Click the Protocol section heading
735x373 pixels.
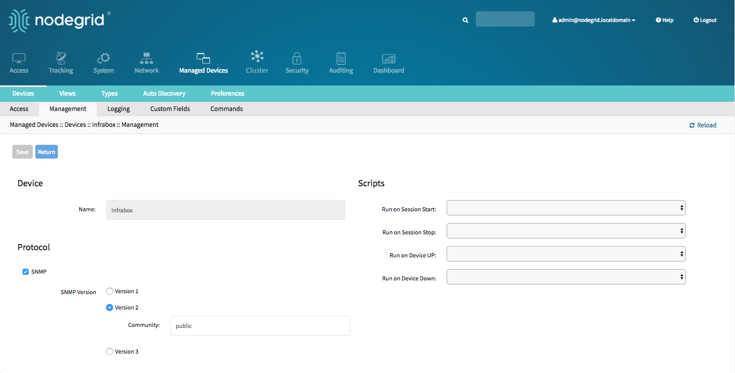34,247
